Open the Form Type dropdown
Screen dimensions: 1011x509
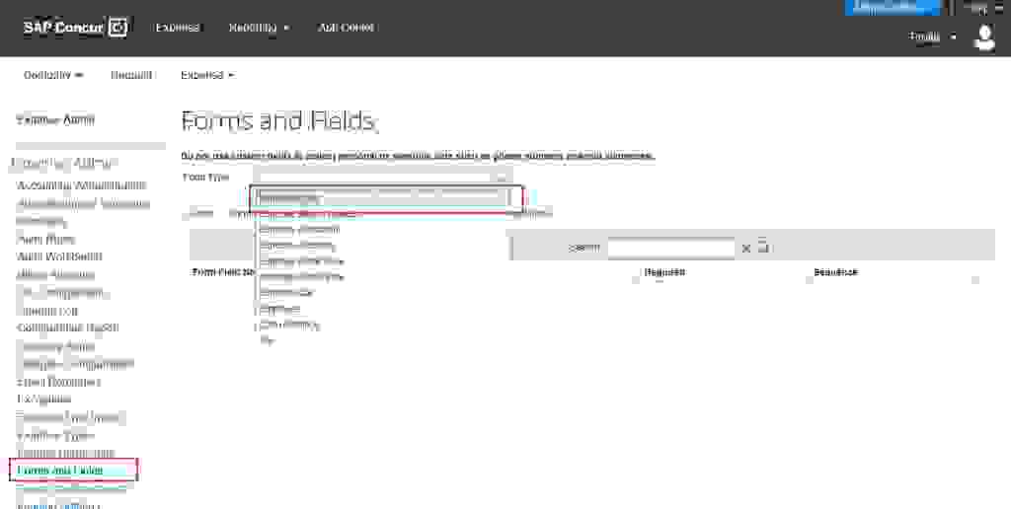coord(383,176)
